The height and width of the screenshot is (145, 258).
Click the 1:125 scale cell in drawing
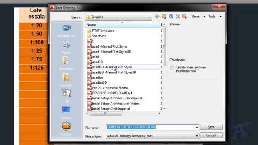(36, 68)
